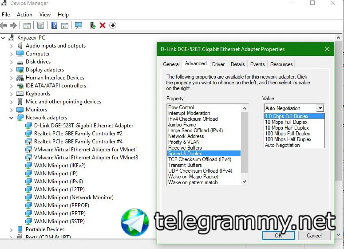The image size is (344, 249).
Task: Click the Cancel button
Action: pos(314,235)
